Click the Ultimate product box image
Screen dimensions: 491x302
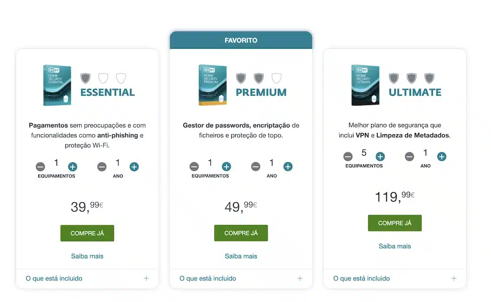click(x=365, y=85)
